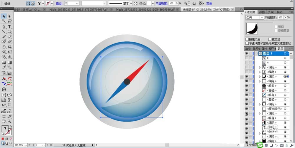The image size is (295, 148).
Task: Select the Pencil tool
Action: 10,36
